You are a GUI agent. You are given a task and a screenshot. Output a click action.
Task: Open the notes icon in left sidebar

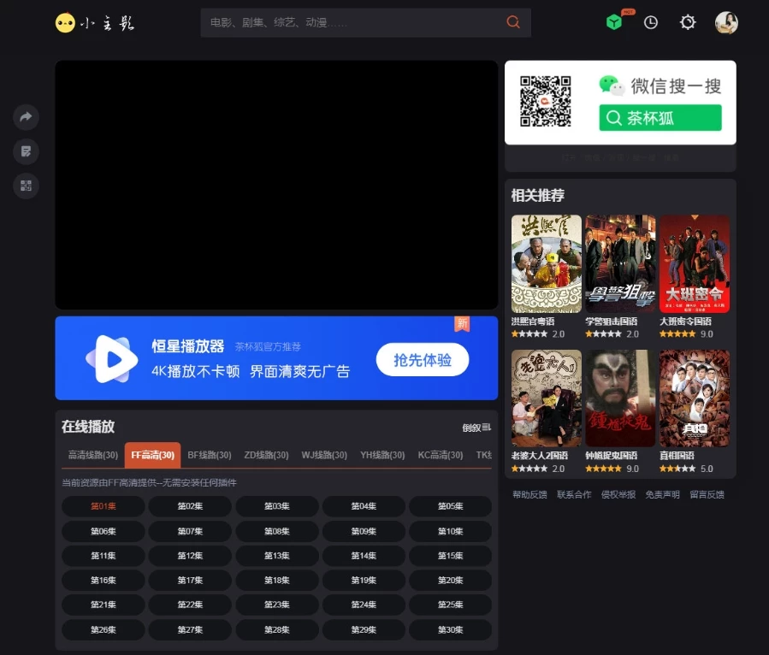(26, 151)
